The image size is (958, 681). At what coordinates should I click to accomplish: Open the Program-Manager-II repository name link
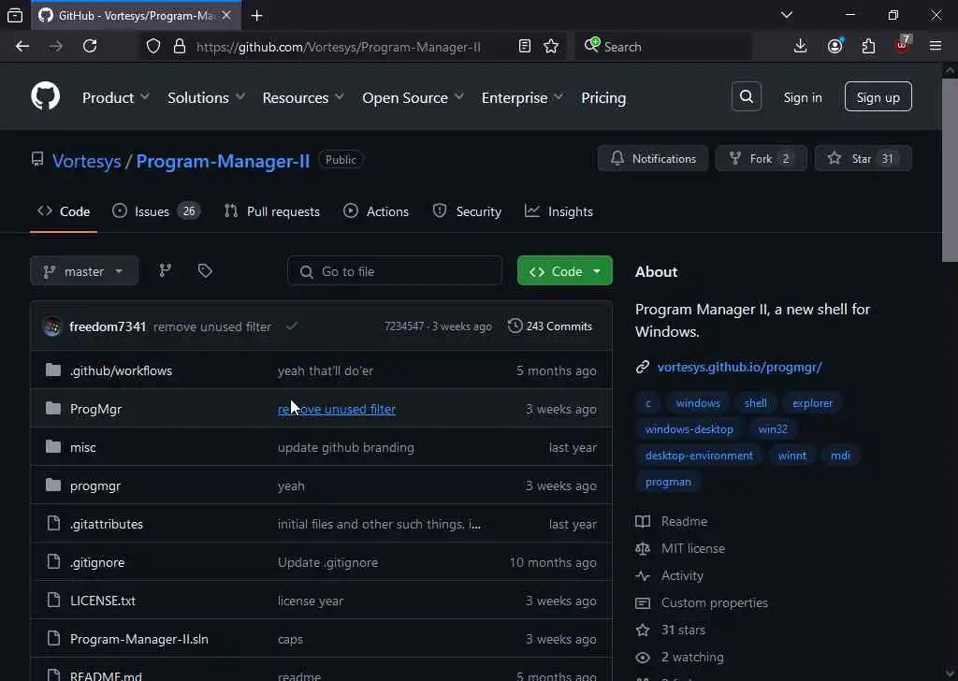tap(223, 161)
